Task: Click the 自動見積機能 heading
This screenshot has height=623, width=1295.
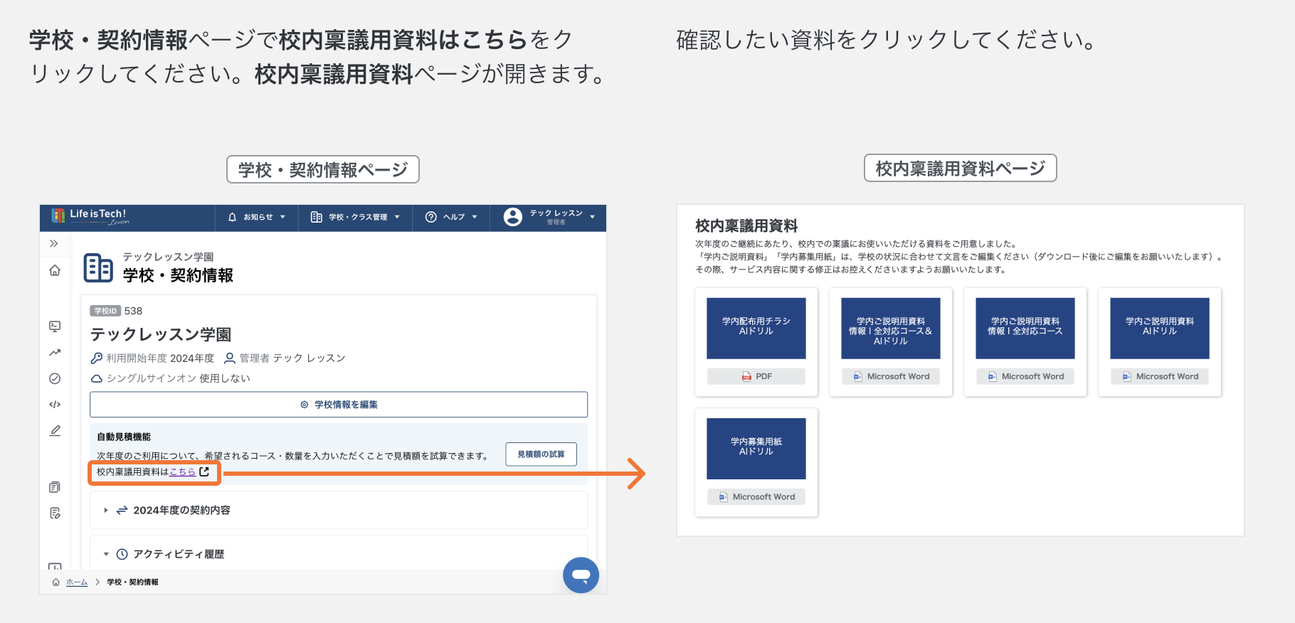Action: pos(124,437)
